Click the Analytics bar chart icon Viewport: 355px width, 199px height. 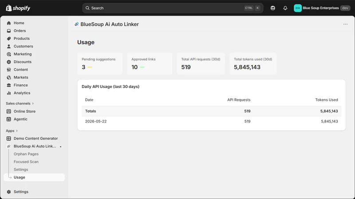[x=9, y=93]
